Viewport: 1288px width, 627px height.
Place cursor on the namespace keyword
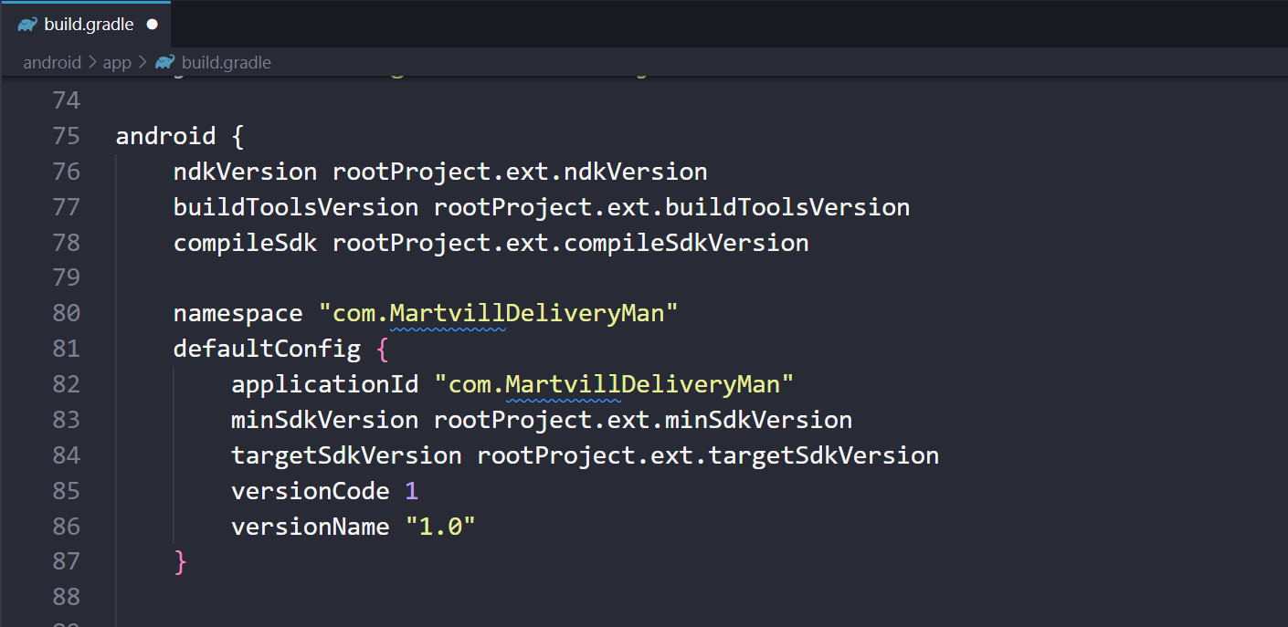click(238, 313)
